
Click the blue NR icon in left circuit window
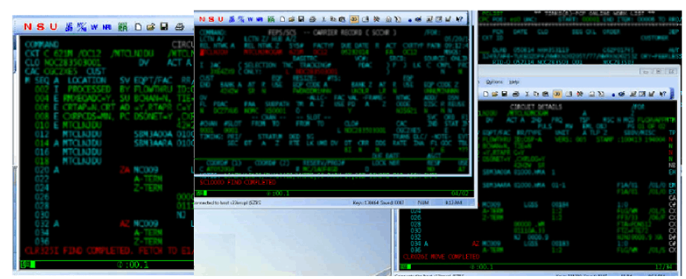click(107, 27)
